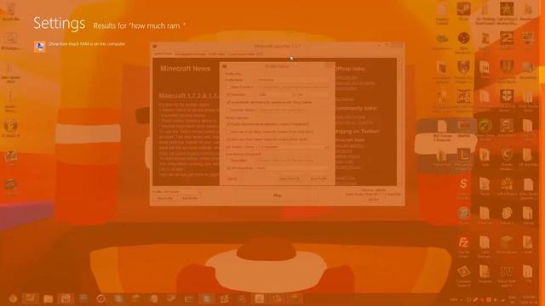Toggle allow old Alpha Minecraft versions checkbox

[x=228, y=139]
